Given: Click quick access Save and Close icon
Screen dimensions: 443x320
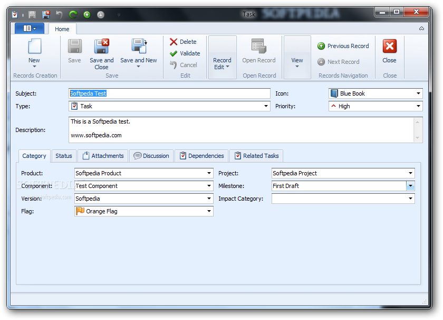Looking at the screenshot, I should coord(46,14).
